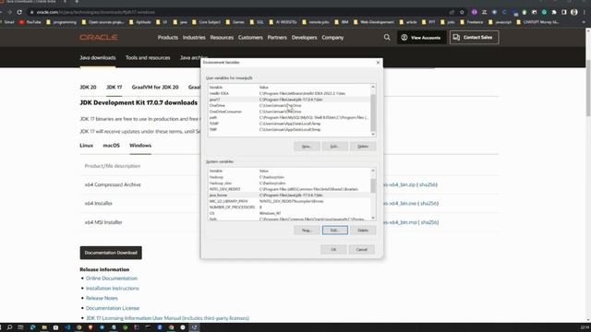Select the IntelliJ IDEA user variable row
The image size is (591, 332).
(x=289, y=93)
